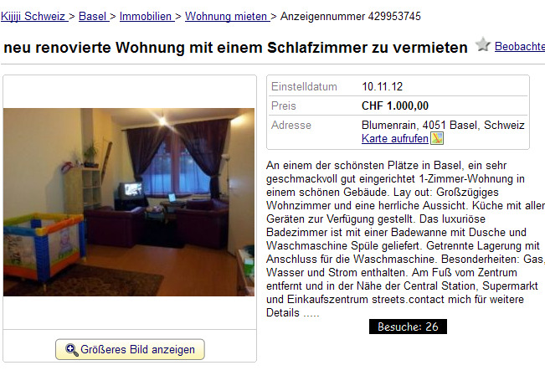Open the Immobilien category link
The width and height of the screenshot is (545, 391).
147,17
